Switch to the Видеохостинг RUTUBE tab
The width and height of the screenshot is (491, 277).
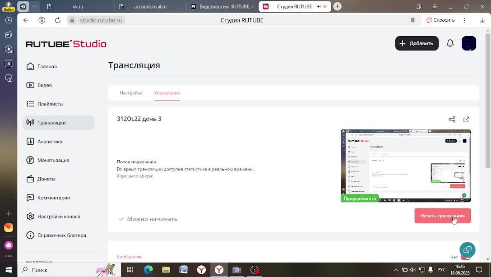click(x=222, y=6)
